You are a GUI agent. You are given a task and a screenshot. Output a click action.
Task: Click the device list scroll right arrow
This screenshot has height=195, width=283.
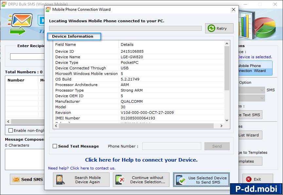(221, 126)
